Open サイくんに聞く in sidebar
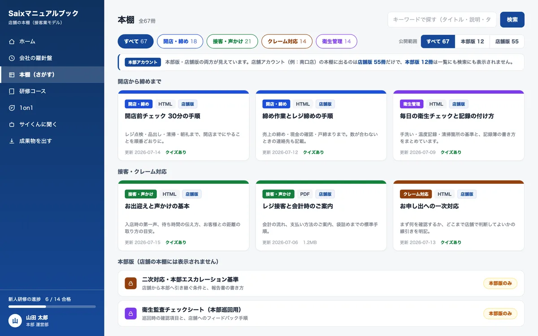Screen dimensions: 538x336 [x=52, y=125]
